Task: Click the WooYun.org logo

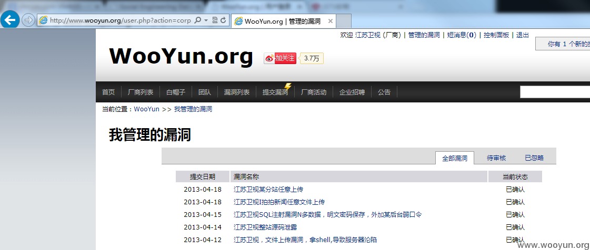Action: [x=181, y=57]
